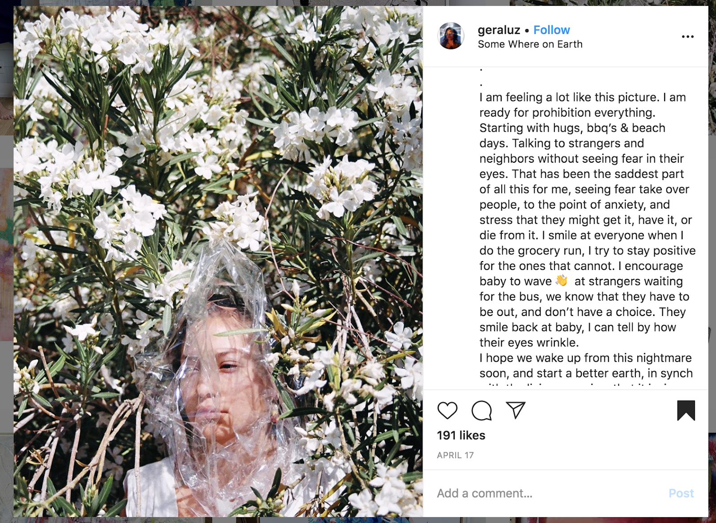The width and height of the screenshot is (716, 523).
Task: Open geraluz profile picture avatar
Action: tap(451, 36)
